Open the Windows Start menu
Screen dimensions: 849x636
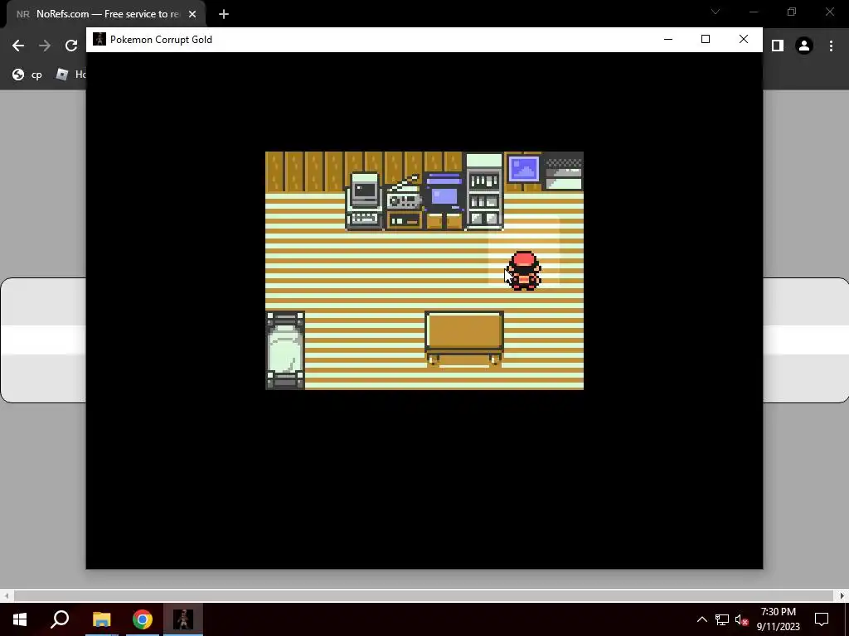tap(20, 619)
